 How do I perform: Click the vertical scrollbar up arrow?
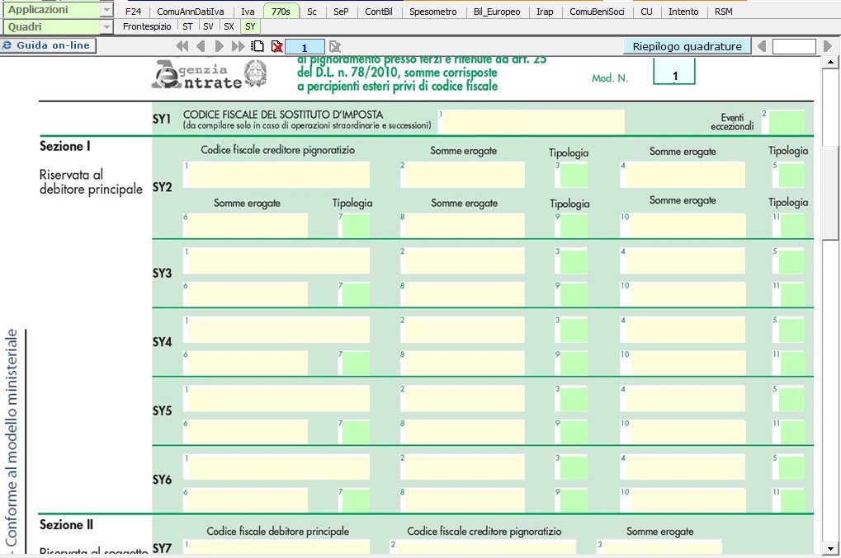pyautogui.click(x=831, y=62)
